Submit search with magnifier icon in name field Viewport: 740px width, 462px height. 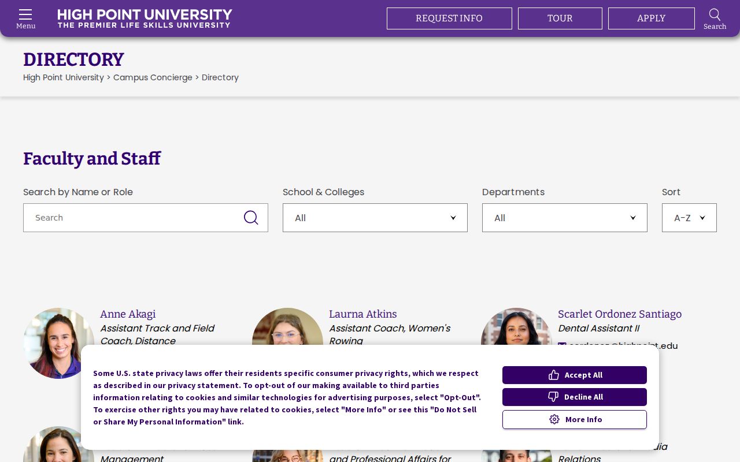251,218
